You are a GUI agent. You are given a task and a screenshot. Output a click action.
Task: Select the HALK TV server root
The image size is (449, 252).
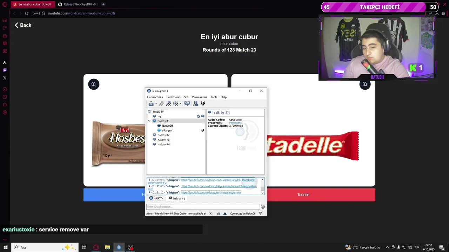[158, 112]
